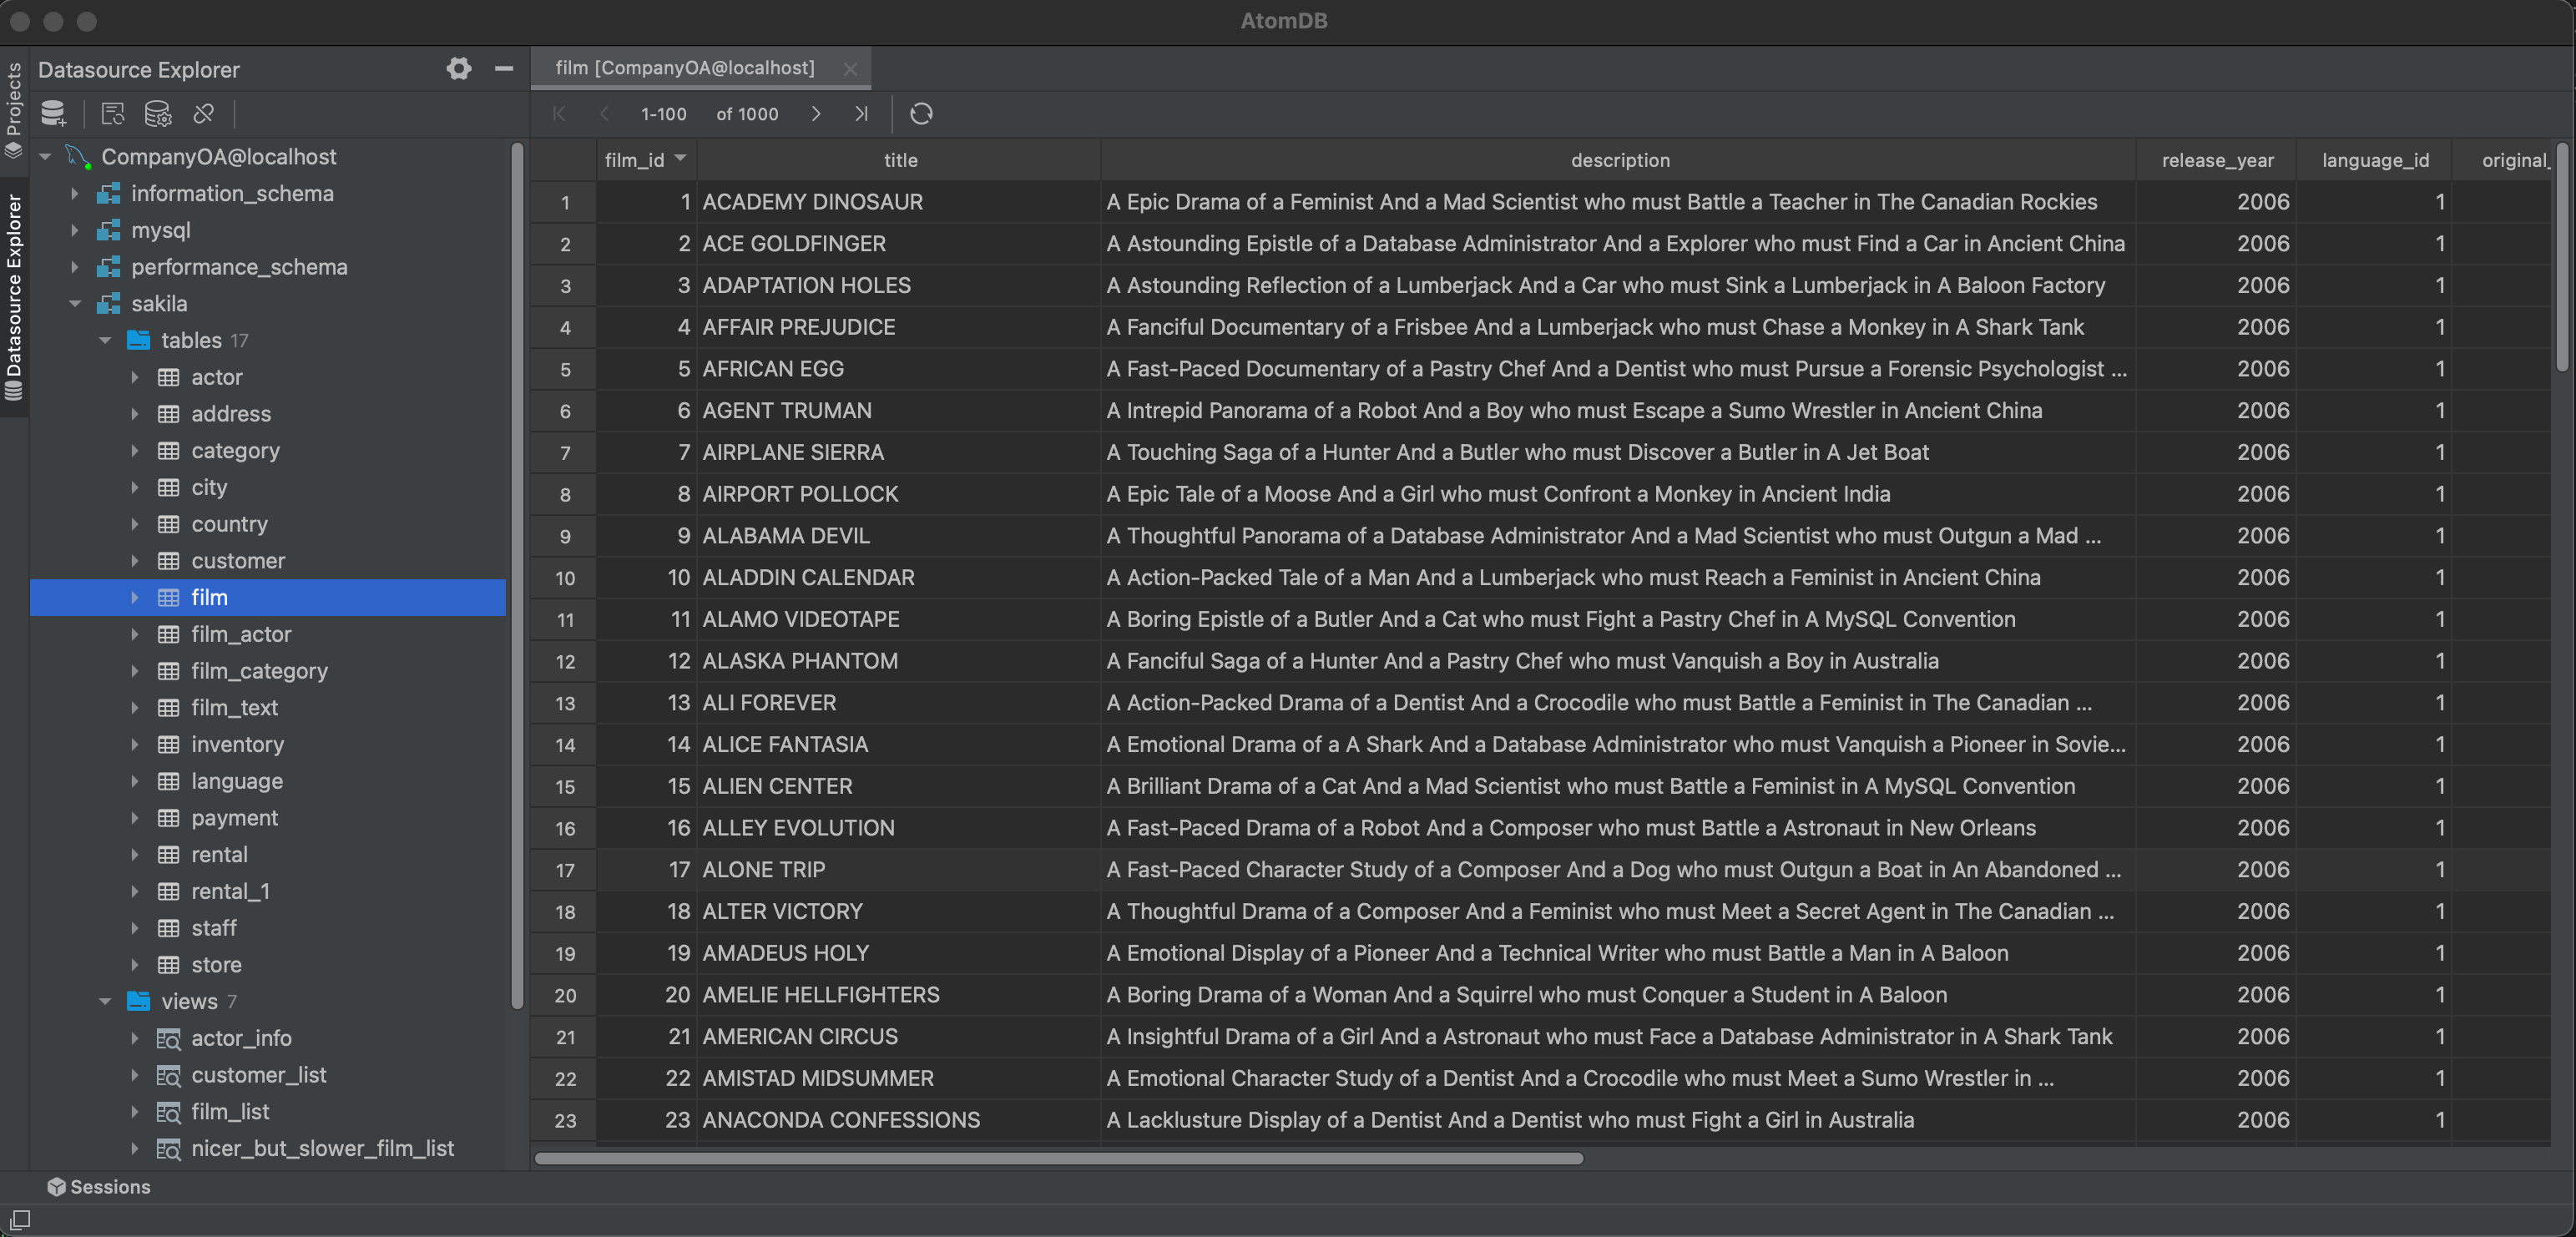Go to next page of results
Viewport: 2576px width, 1237px height.
[x=816, y=114]
